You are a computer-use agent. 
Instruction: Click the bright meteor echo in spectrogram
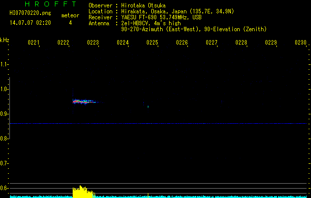click(83, 101)
